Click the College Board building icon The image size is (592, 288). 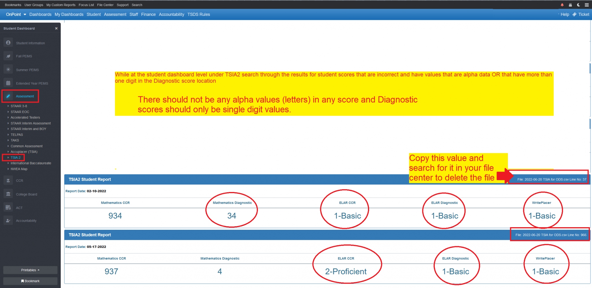[x=8, y=194]
